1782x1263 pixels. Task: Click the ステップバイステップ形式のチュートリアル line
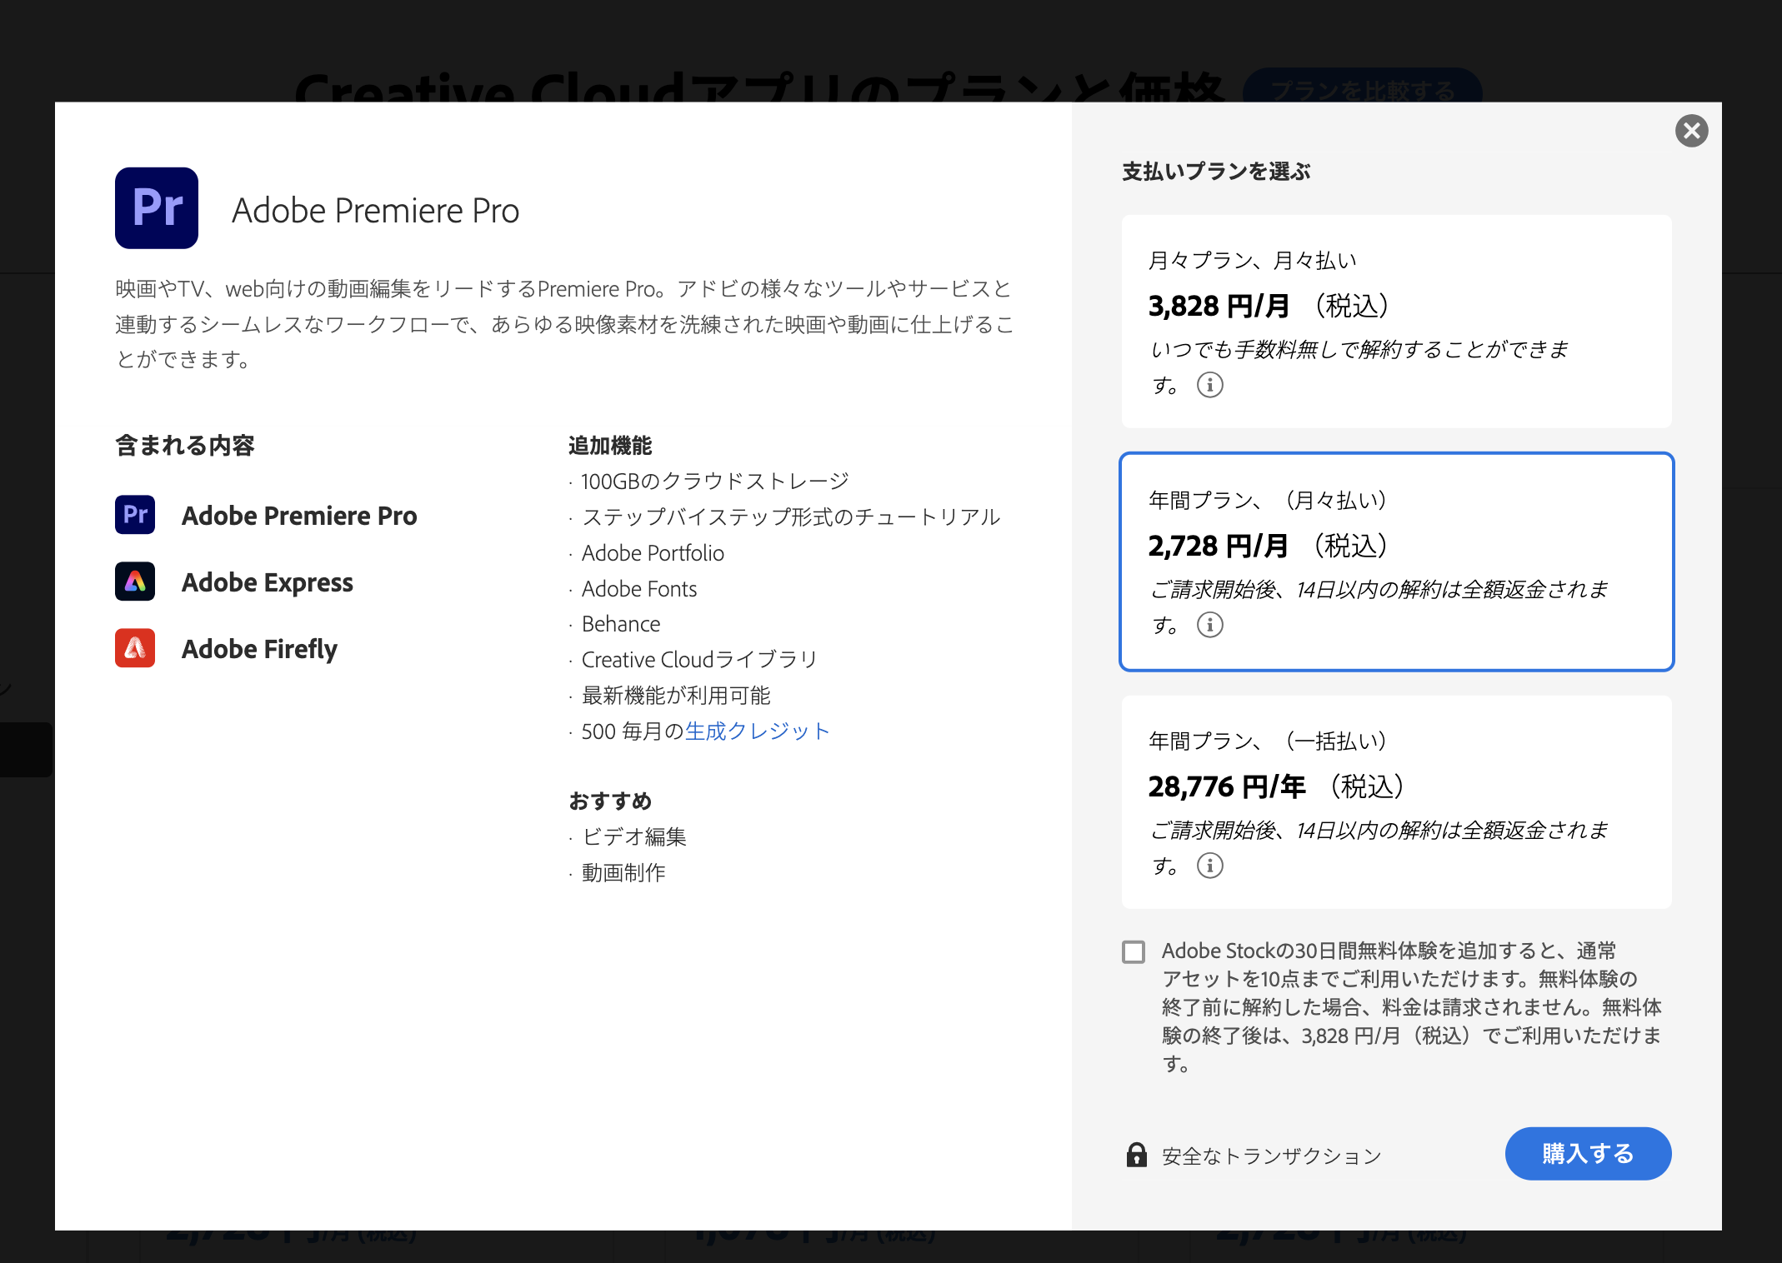[790, 517]
